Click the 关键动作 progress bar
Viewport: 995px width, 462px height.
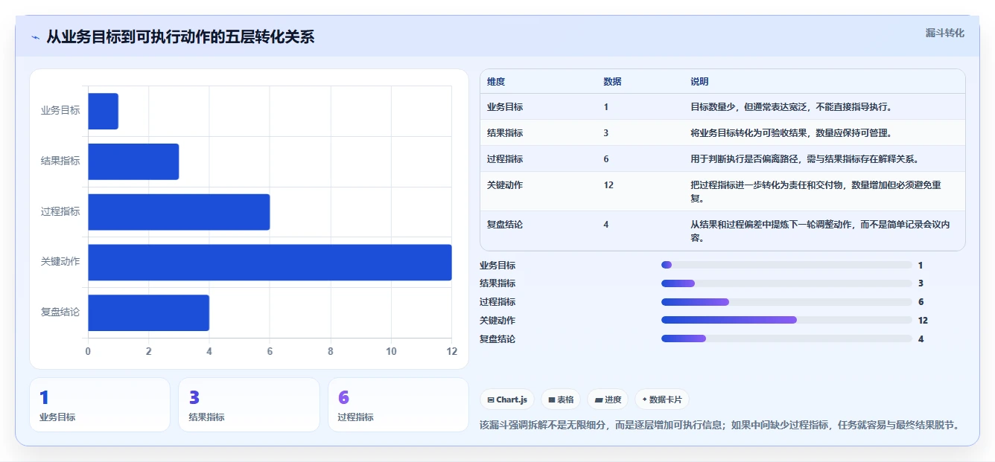pyautogui.click(x=786, y=320)
